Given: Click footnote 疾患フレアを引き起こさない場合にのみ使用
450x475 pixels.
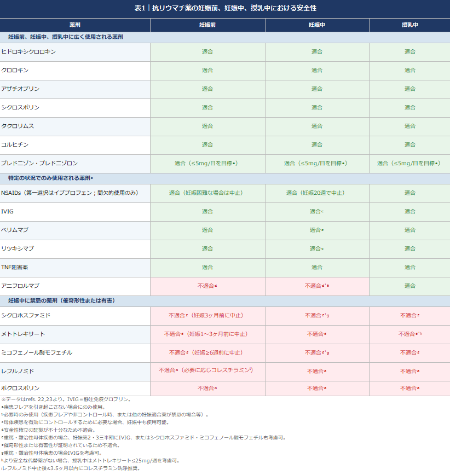Looking at the screenshot, I should (53, 407).
